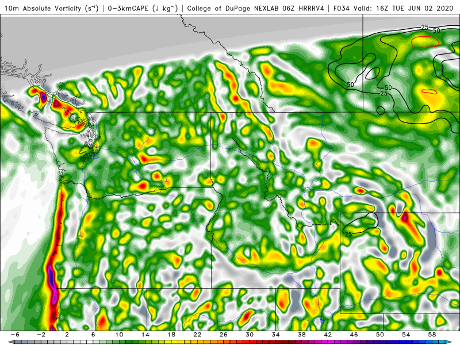Click the 46 colorbar label
460x345 pixels.
tap(354, 335)
